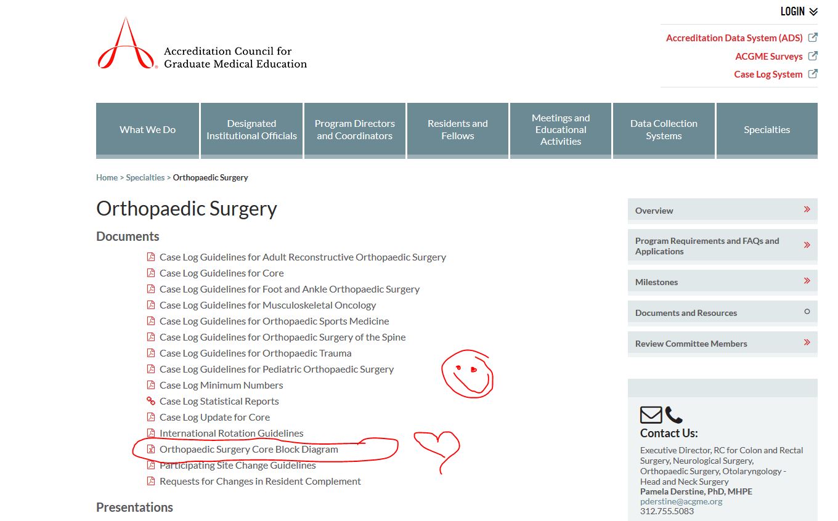Open Case Log Update for Core document
The image size is (838, 521).
click(x=214, y=418)
